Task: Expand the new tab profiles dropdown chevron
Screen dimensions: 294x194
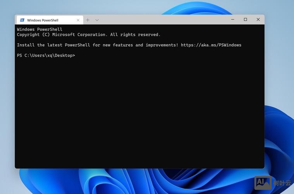Action: pos(97,20)
